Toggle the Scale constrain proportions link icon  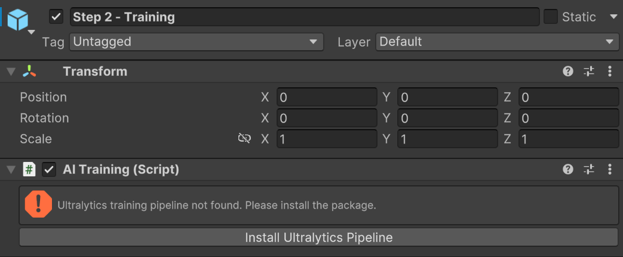[x=244, y=139]
